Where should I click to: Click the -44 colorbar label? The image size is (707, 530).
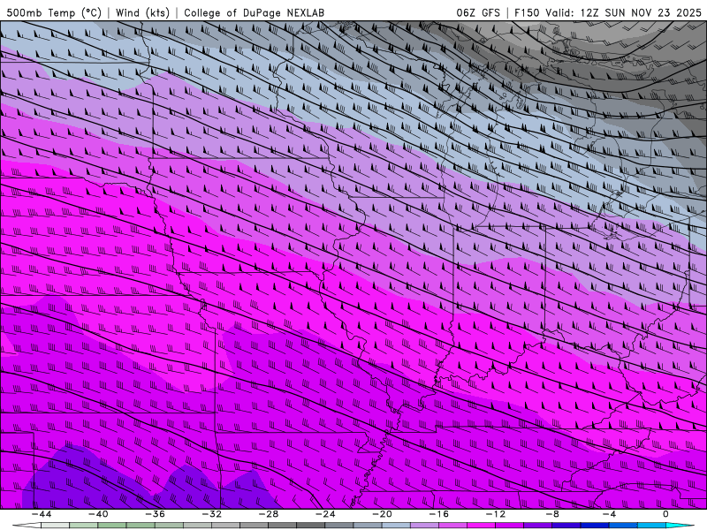pos(42,514)
